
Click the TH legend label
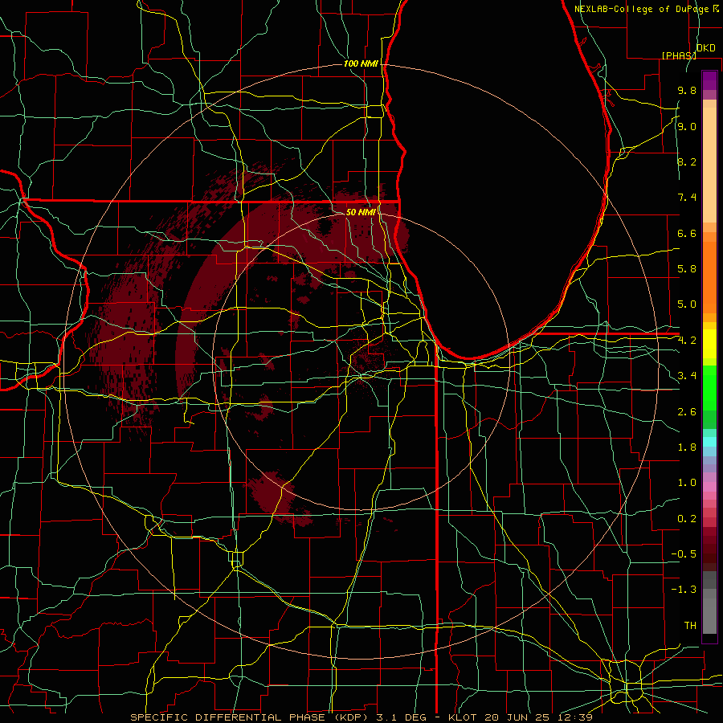[x=690, y=626]
